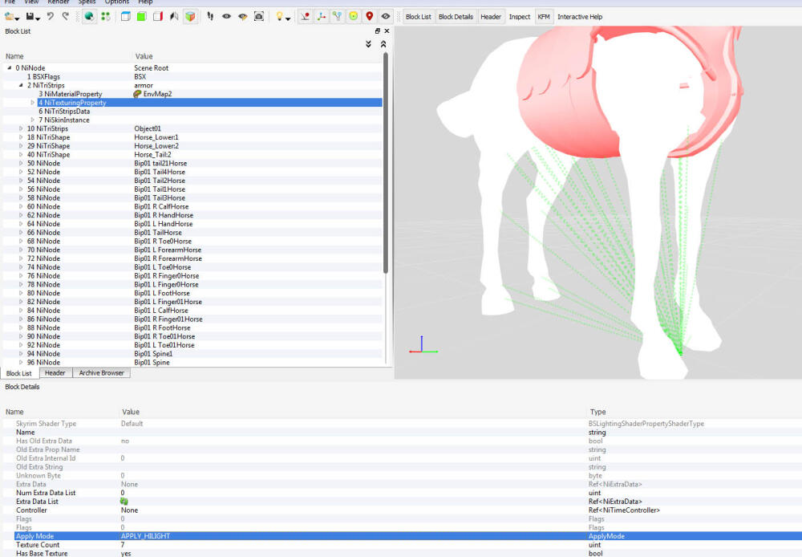Viewport: 802px width, 557px height.
Task: Switch to the Archive Browser tab
Action: tap(101, 372)
